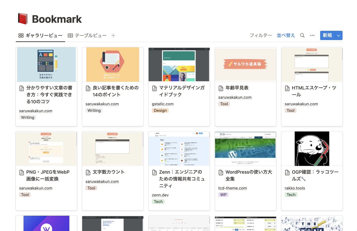Switch to ギャラリービュー tab

point(40,35)
